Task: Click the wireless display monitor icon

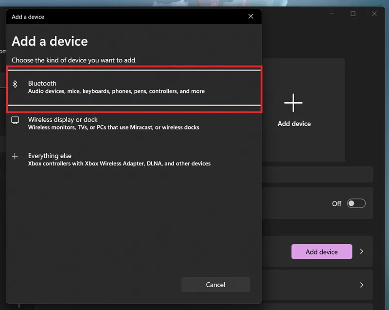Action: tap(15, 120)
